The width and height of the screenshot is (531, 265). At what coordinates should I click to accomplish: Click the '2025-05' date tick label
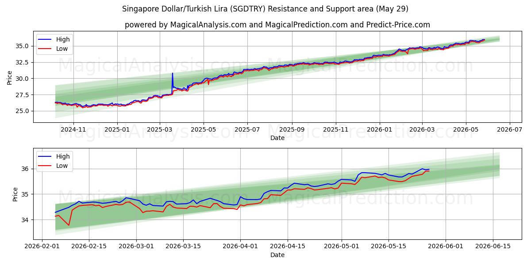pyautogui.click(x=204, y=130)
